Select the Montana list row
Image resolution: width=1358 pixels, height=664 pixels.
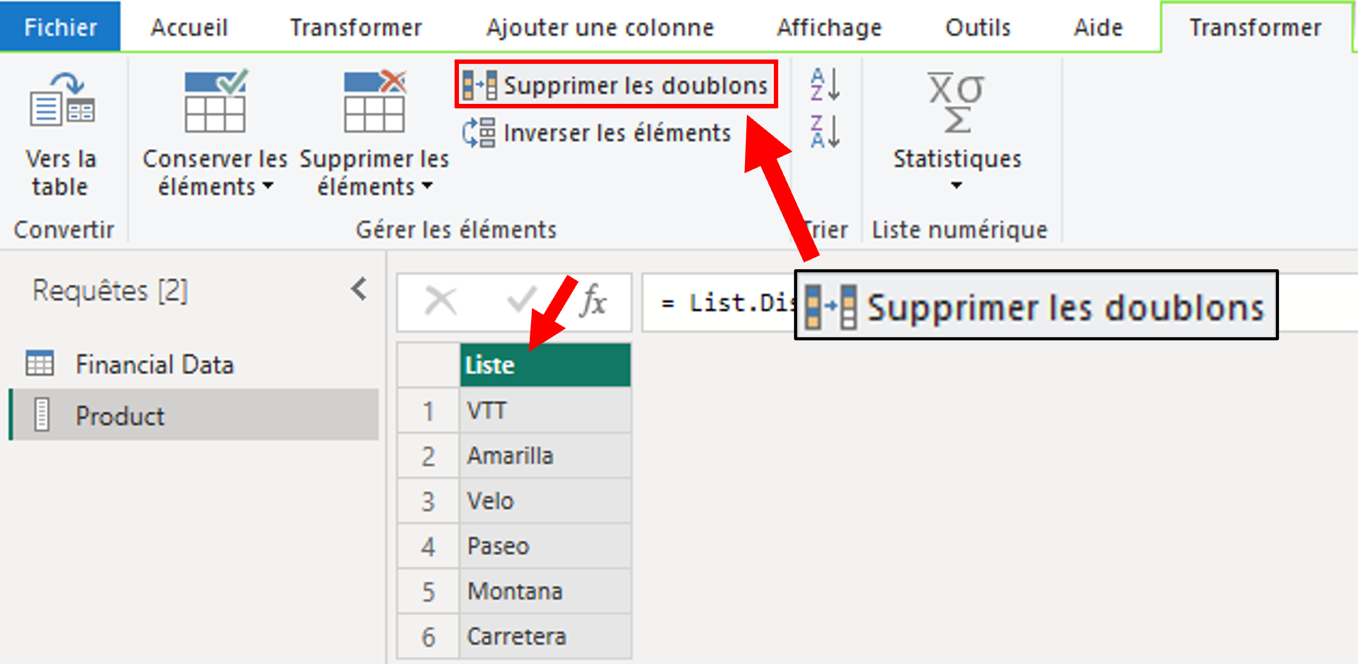[515, 591]
